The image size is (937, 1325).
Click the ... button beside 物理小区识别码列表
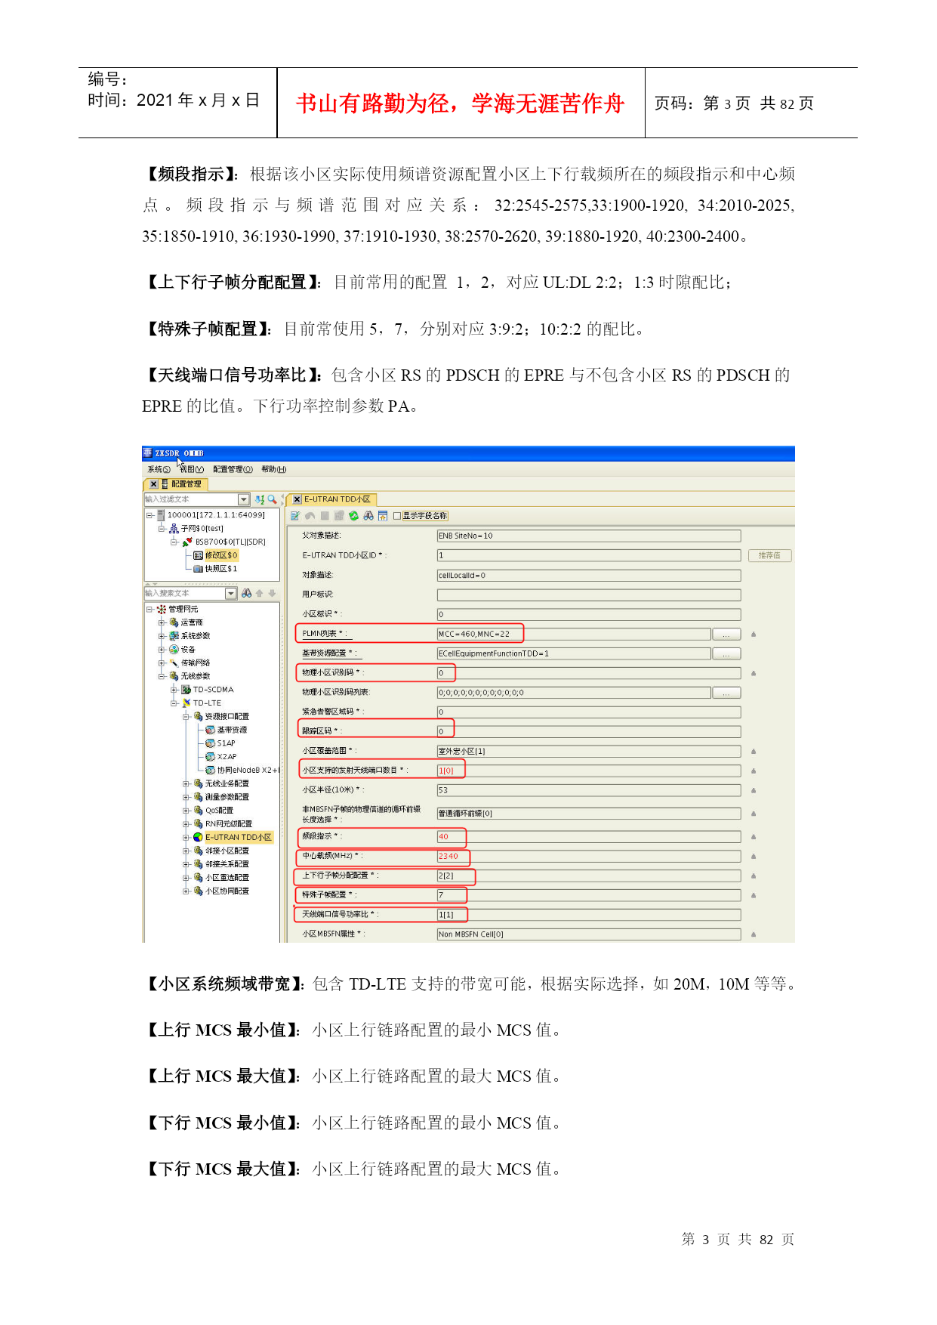726,693
